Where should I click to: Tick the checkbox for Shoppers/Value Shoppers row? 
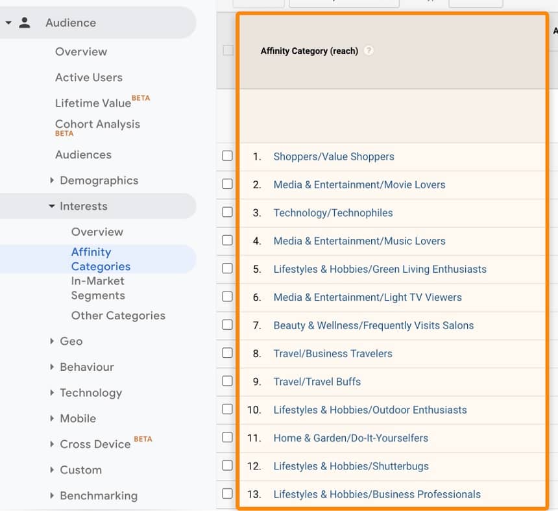(x=227, y=156)
